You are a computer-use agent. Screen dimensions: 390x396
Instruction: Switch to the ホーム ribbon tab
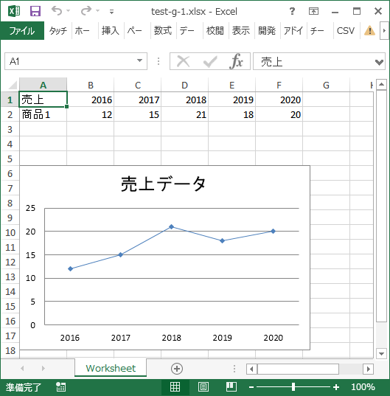click(83, 31)
